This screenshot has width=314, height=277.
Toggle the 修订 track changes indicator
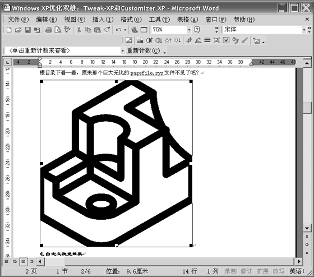(246, 271)
